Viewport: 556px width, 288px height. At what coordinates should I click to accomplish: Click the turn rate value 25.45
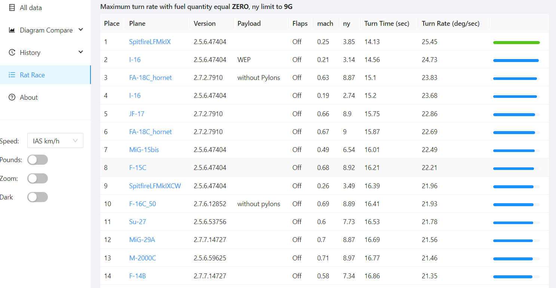(430, 42)
